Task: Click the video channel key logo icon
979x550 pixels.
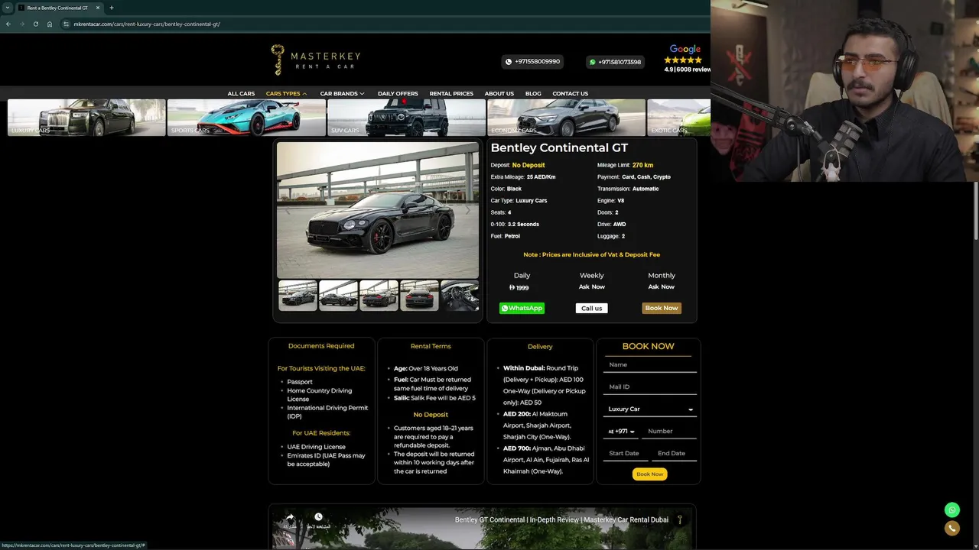Action: pos(679,519)
